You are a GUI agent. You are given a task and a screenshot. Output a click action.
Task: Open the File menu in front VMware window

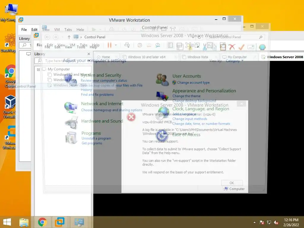click(39, 45)
